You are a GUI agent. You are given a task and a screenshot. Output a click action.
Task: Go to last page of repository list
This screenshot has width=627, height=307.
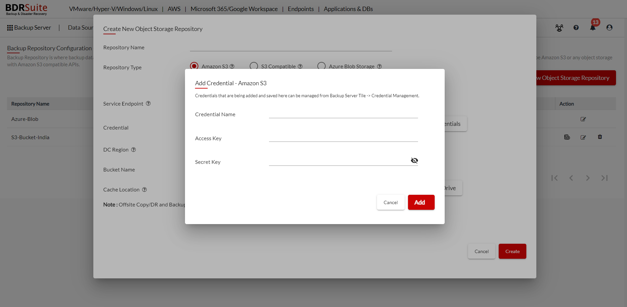(604, 178)
